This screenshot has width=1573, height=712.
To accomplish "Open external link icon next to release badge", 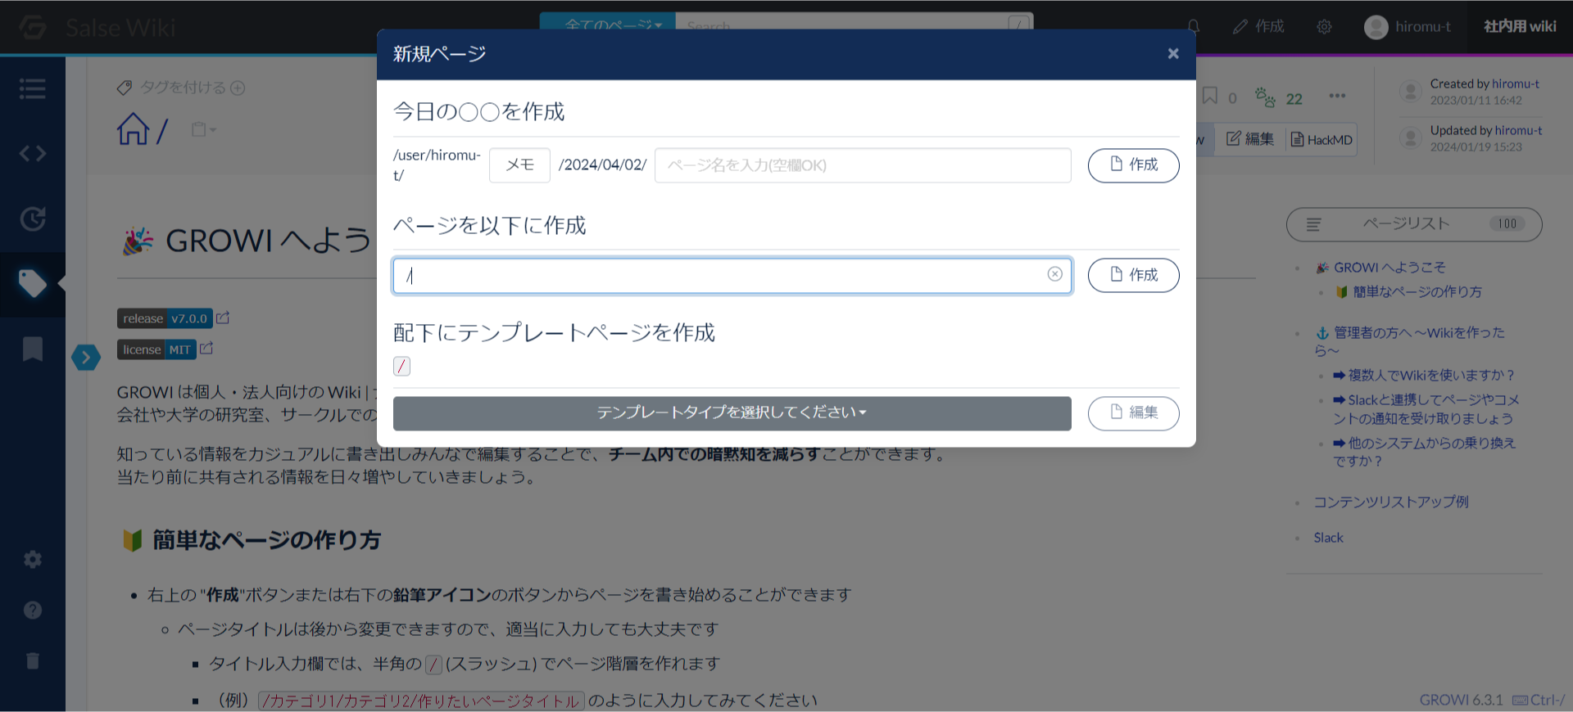I will click(223, 318).
